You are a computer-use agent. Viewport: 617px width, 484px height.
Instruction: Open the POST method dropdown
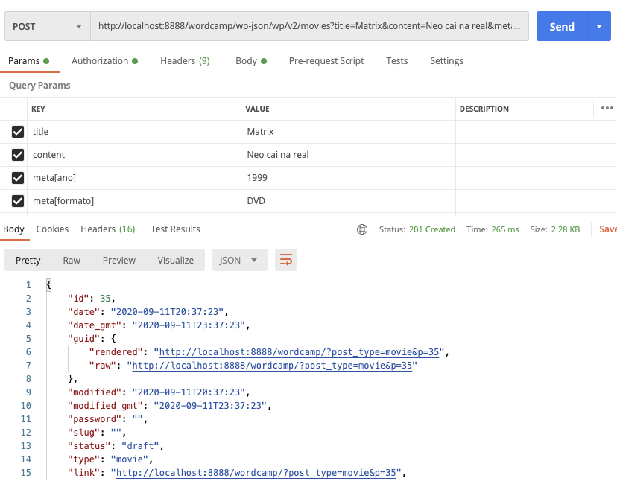[x=47, y=26]
